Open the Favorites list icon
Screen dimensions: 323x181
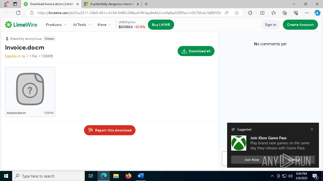click(274, 13)
